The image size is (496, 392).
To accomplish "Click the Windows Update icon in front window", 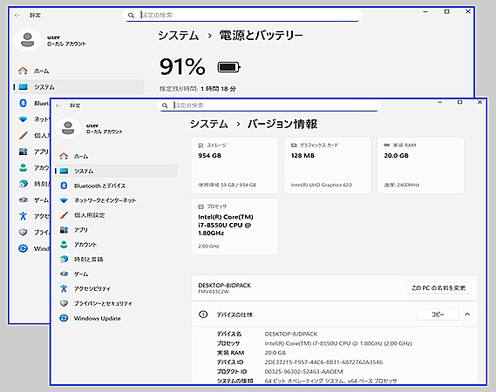I will pyautogui.click(x=64, y=318).
